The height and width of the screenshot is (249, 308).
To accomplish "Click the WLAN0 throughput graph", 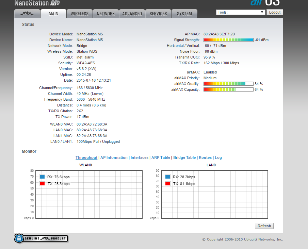I will pos(89,195).
